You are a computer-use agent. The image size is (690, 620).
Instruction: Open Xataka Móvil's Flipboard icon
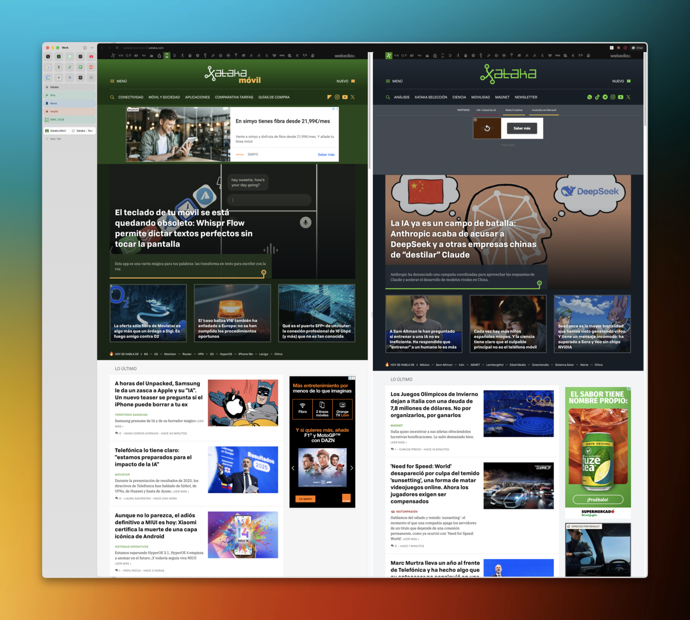(x=329, y=97)
